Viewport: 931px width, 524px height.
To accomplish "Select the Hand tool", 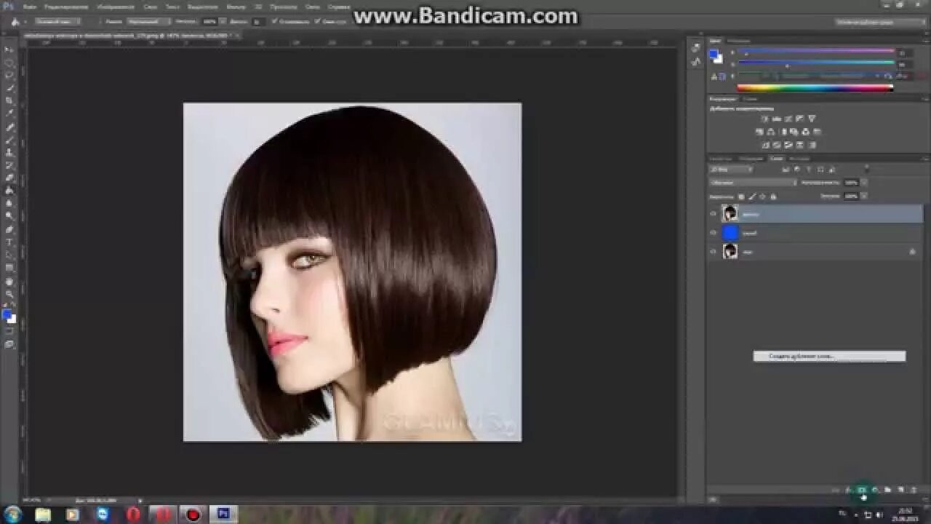I will click(9, 282).
